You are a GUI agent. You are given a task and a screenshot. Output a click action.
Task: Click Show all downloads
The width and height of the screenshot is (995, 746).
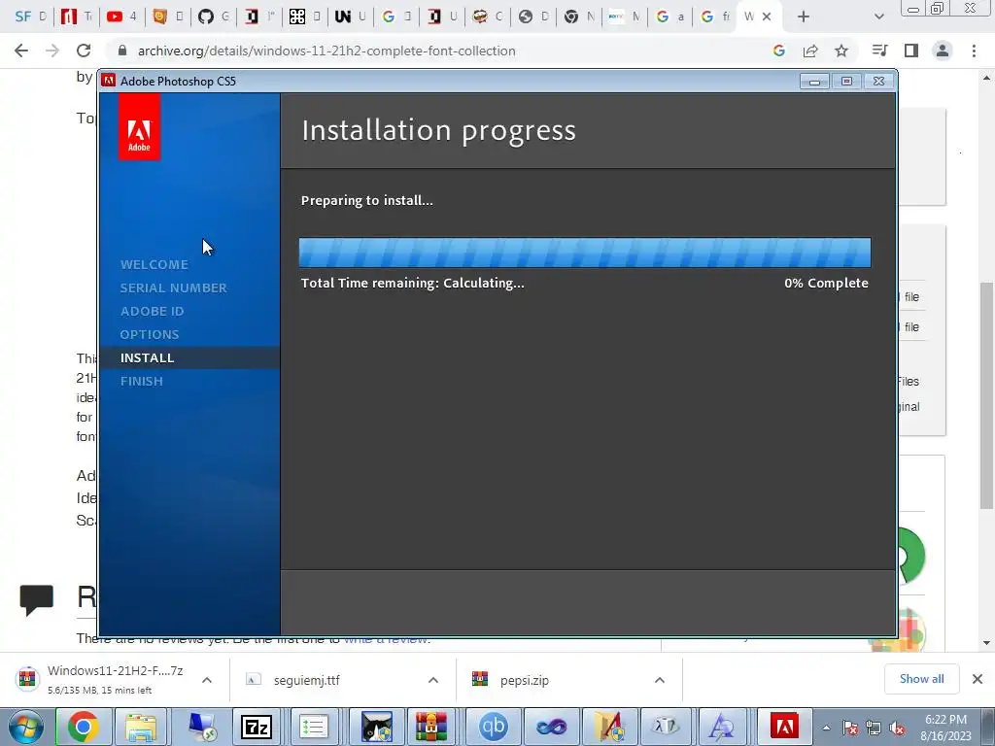(x=921, y=679)
